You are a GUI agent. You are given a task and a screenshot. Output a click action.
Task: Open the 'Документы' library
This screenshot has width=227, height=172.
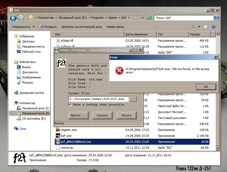[30, 72]
